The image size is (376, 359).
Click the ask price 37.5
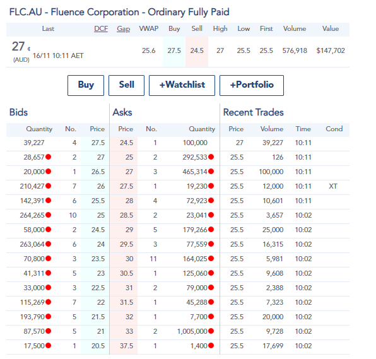pos(126,346)
